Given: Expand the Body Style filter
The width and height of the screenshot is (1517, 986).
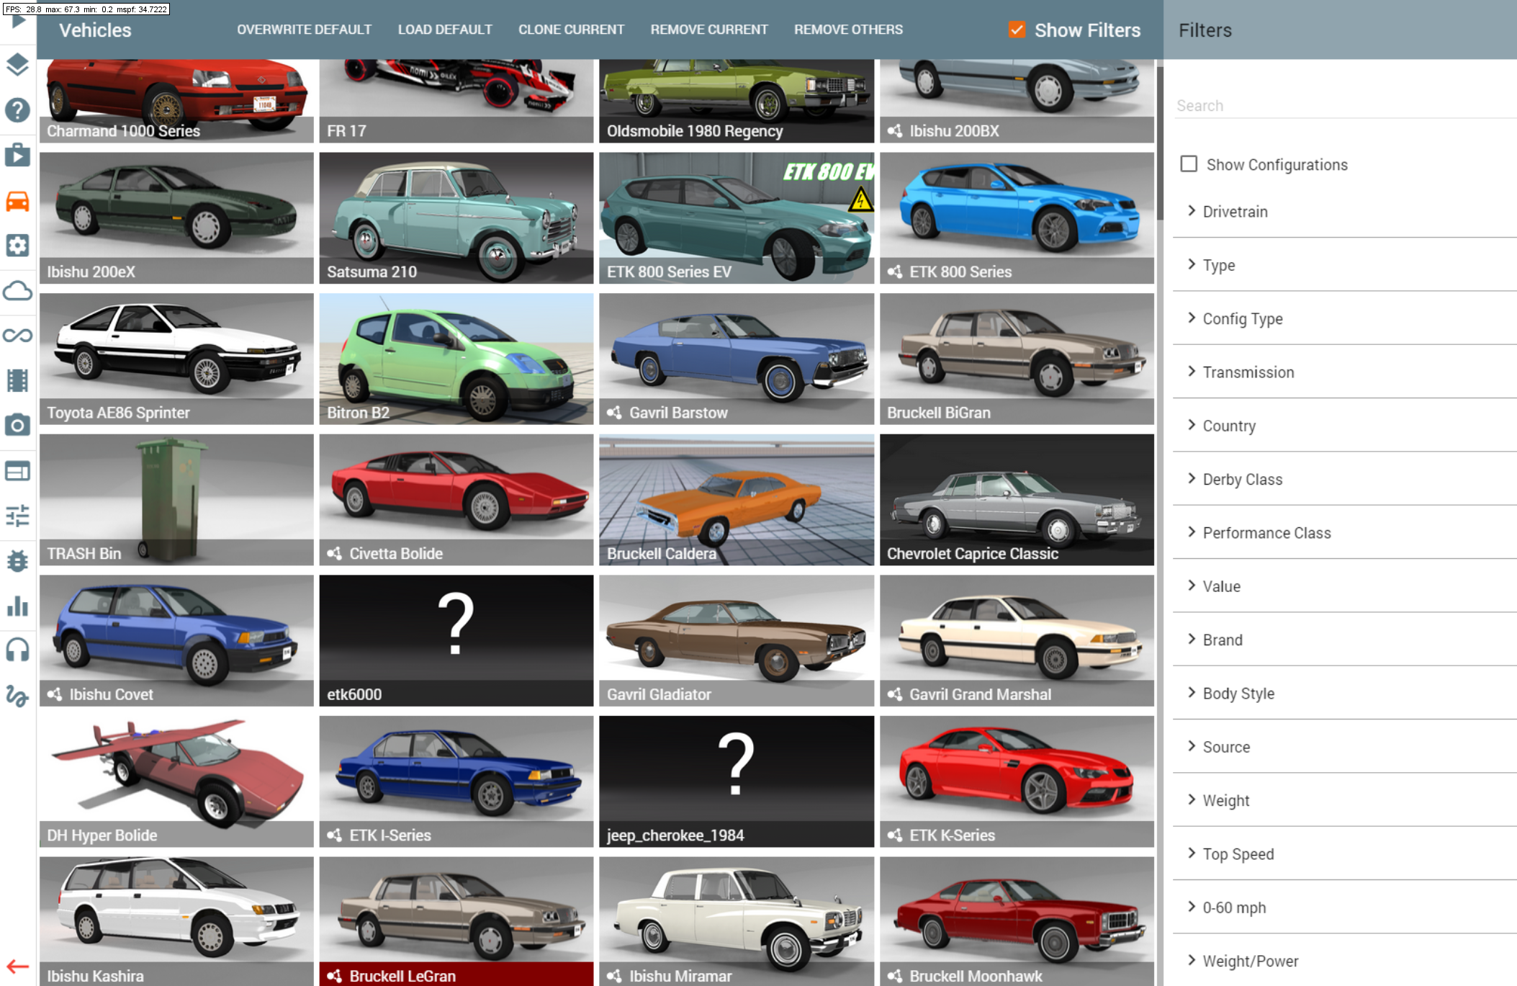Looking at the screenshot, I should coord(1344,694).
